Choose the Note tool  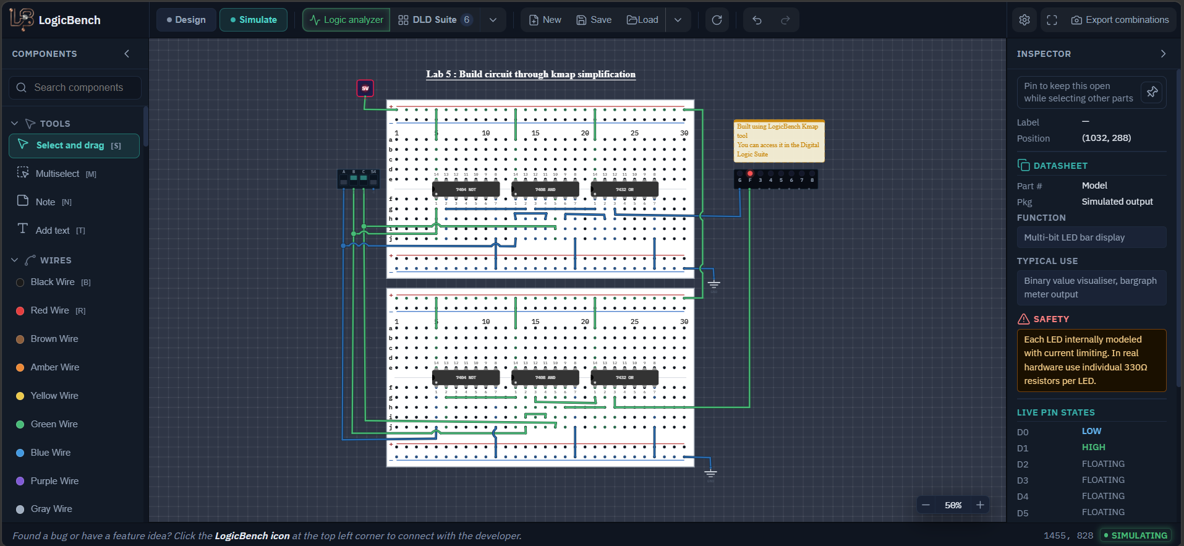pyautogui.click(x=74, y=202)
